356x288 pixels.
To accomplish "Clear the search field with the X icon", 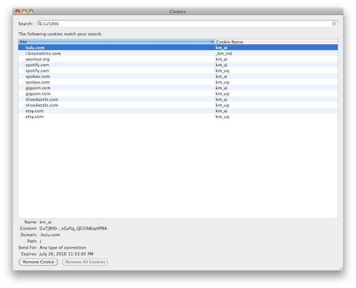I will tap(334, 24).
